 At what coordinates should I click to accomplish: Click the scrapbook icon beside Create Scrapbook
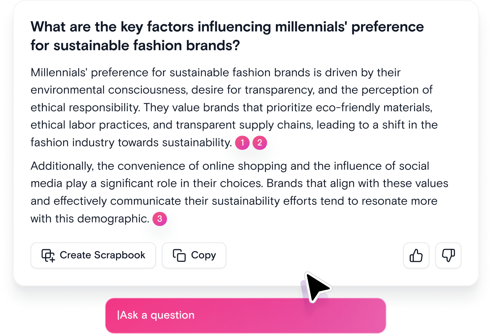point(48,255)
